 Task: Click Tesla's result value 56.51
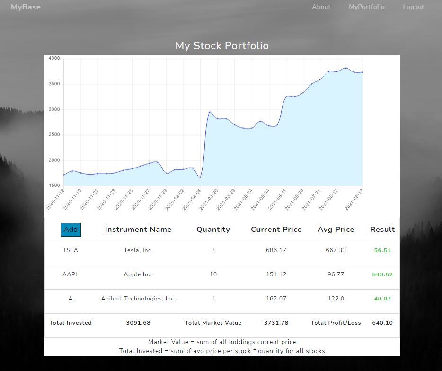point(382,250)
